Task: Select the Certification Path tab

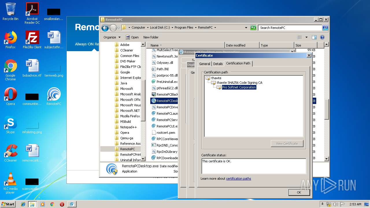Action: 238,63
